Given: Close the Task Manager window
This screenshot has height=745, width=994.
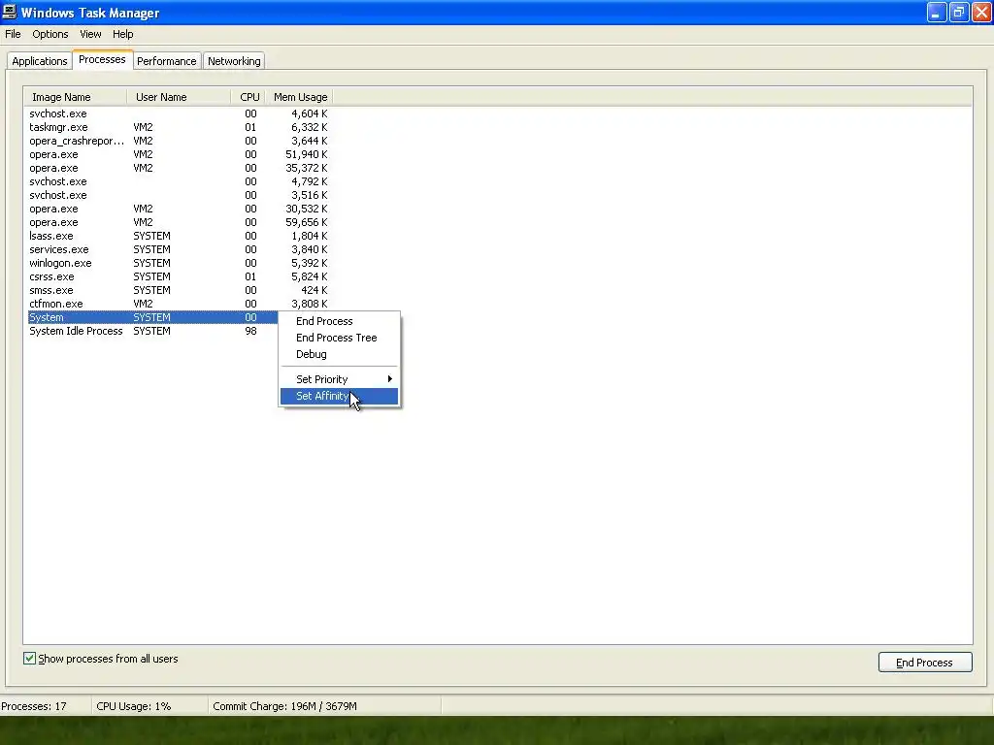Looking at the screenshot, I should 981,12.
